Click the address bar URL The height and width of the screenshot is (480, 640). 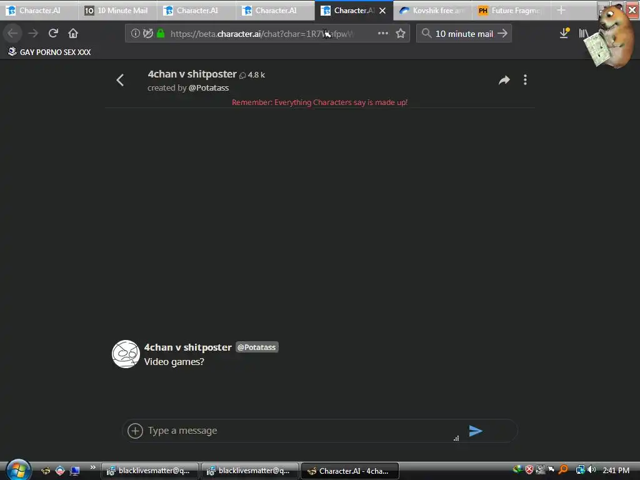tap(261, 34)
